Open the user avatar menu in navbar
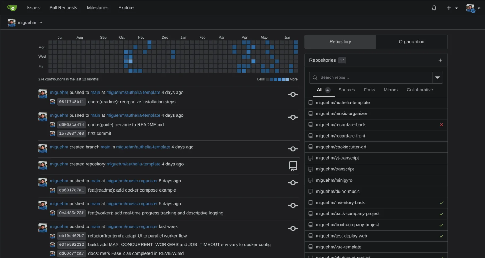 click(473, 8)
